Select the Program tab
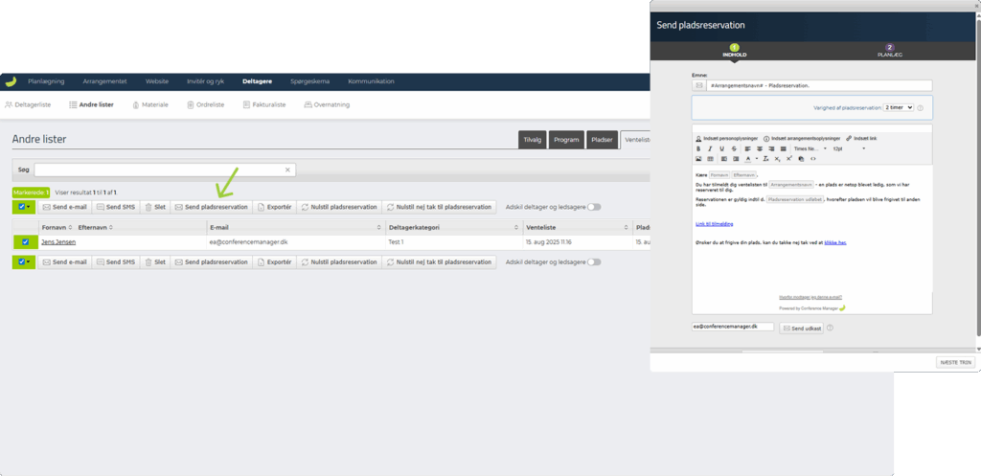981x476 pixels. (x=566, y=140)
